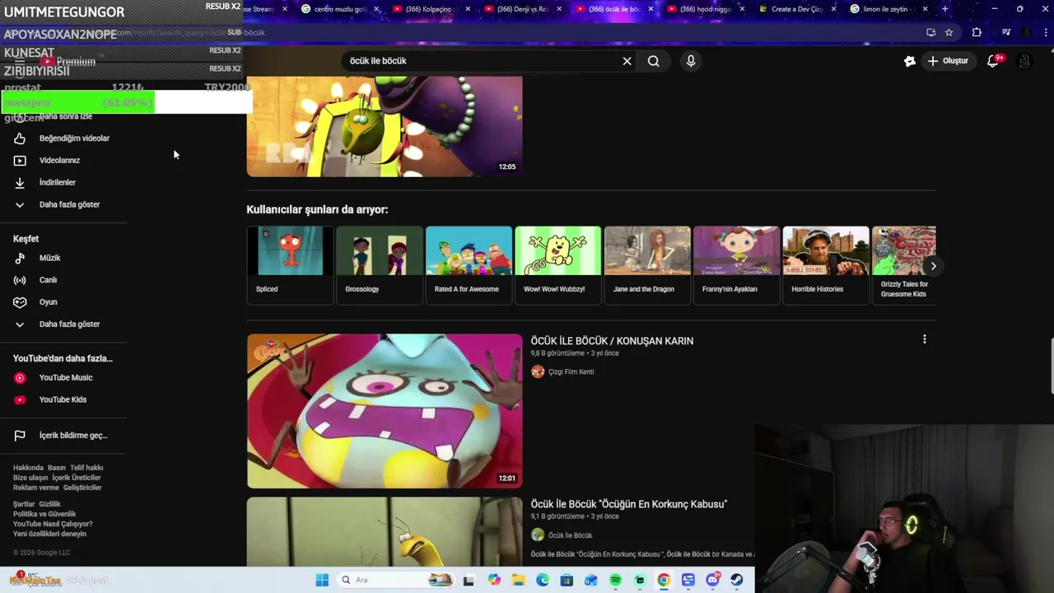Open Steam from the taskbar
1054x593 pixels.
click(x=737, y=580)
